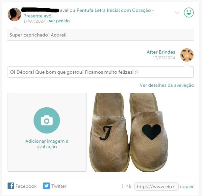Click the camera icon to upload photo
Screen dimensions: 202x196
click(x=47, y=120)
